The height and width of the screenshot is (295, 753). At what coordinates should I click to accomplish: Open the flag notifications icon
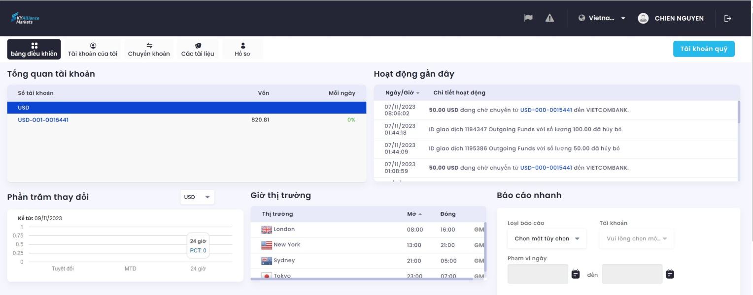point(528,18)
